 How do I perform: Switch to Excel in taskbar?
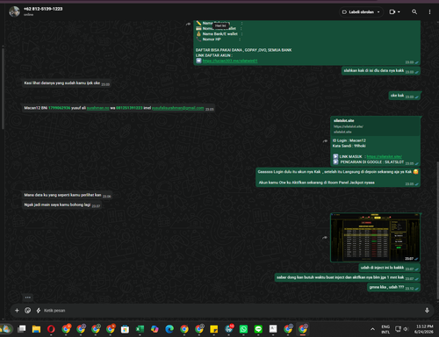click(140, 329)
